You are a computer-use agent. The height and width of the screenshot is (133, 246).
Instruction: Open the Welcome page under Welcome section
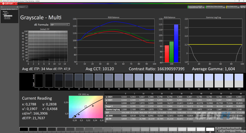tap(6, 13)
